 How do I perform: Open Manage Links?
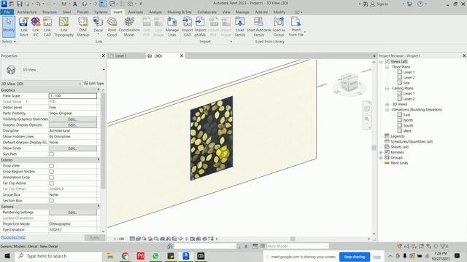coord(172,27)
